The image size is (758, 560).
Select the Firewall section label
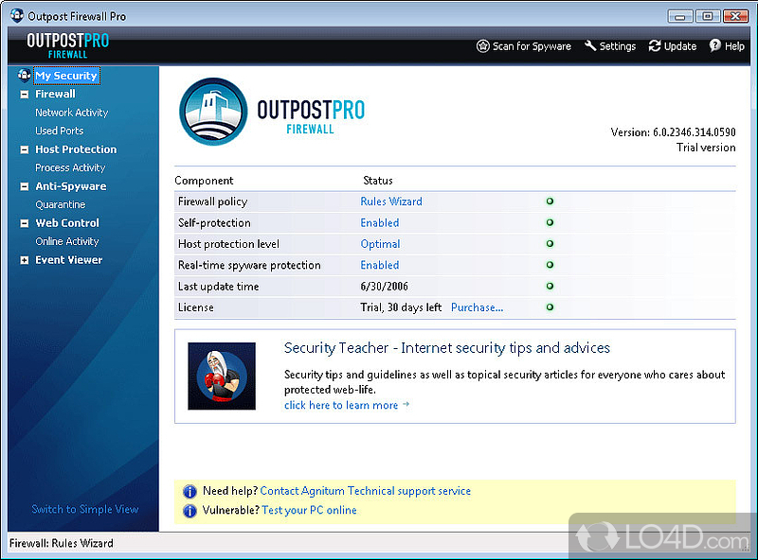[x=55, y=95]
